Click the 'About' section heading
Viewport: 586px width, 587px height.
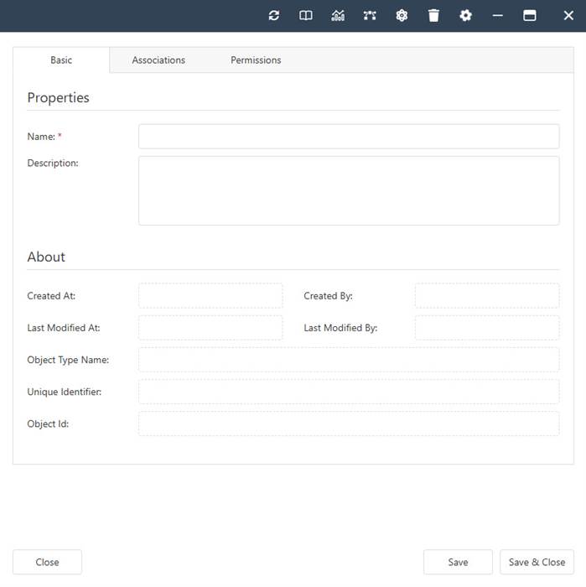pos(46,257)
